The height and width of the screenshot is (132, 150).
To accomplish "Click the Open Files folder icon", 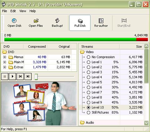I will pos(36,21).
